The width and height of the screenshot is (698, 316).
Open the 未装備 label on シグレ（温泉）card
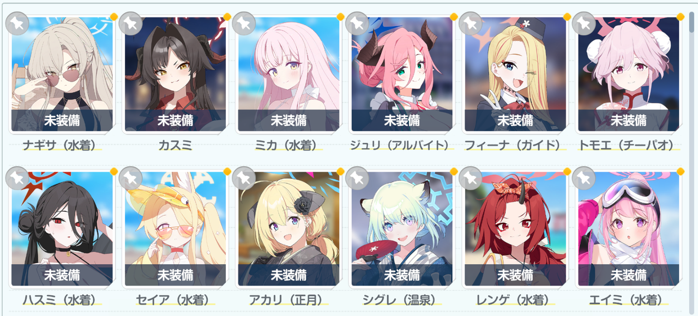(402, 275)
